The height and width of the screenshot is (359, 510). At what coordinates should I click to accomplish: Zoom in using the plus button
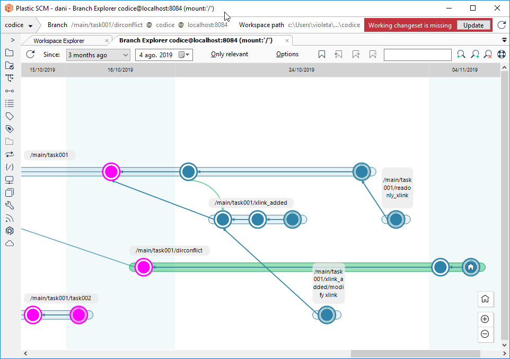(485, 319)
